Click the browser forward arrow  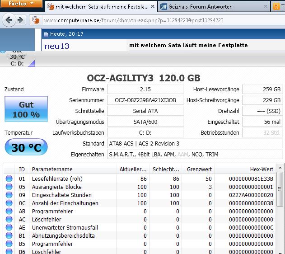click(x=20, y=20)
